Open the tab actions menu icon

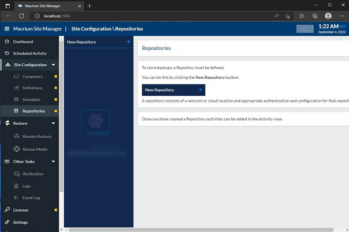[7, 6]
